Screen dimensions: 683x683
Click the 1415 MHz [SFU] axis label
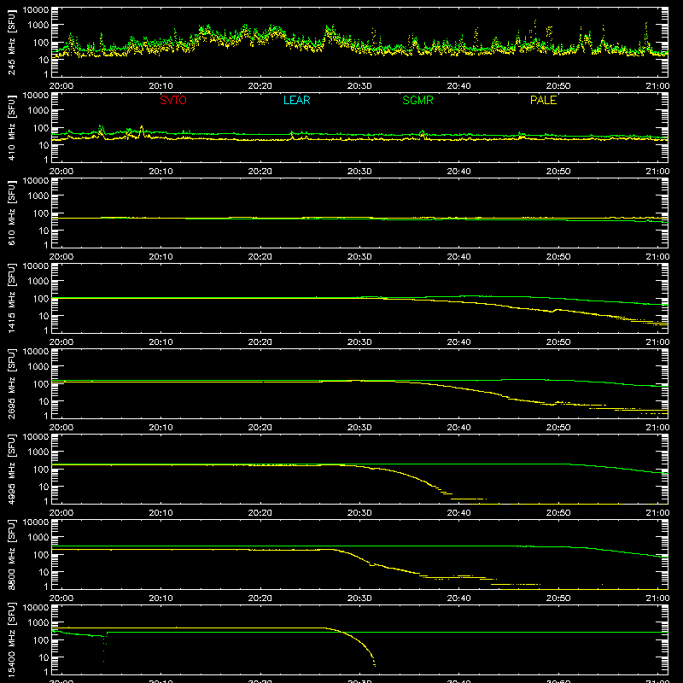coord(12,300)
